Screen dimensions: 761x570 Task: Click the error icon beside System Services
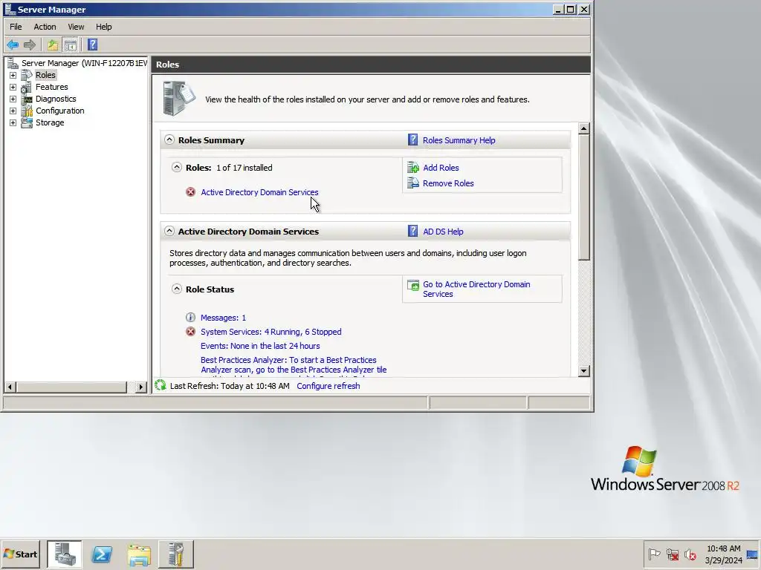point(191,332)
